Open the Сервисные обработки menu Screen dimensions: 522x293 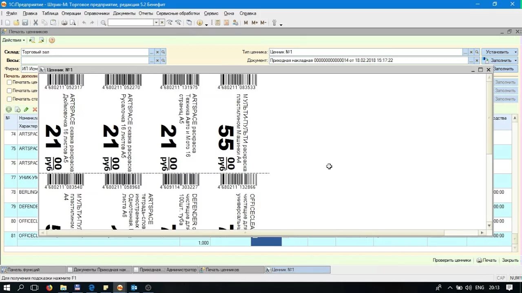[x=178, y=13]
